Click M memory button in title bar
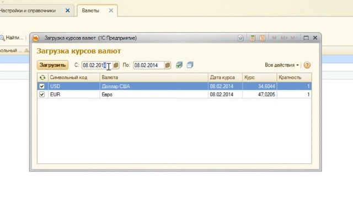This screenshot has height=198, width=353. [x=274, y=38]
